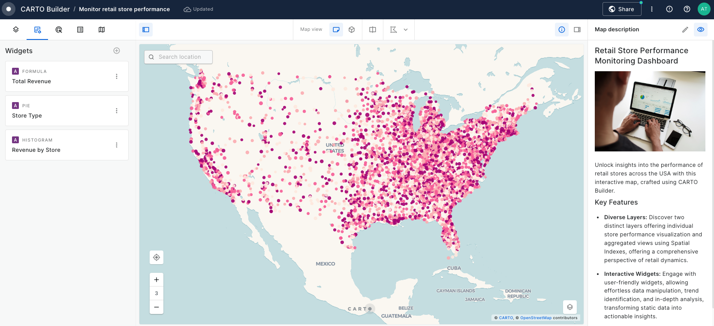Viewport: 714px width, 326px height.
Task: Open Store Type widget options menu
Action: point(117,111)
